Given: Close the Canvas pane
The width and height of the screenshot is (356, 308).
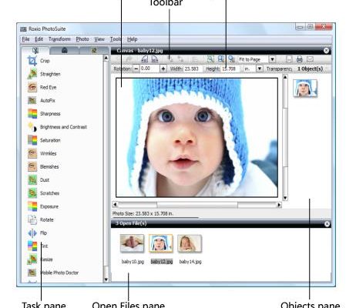Looking at the screenshot, I should pyautogui.click(x=326, y=51).
